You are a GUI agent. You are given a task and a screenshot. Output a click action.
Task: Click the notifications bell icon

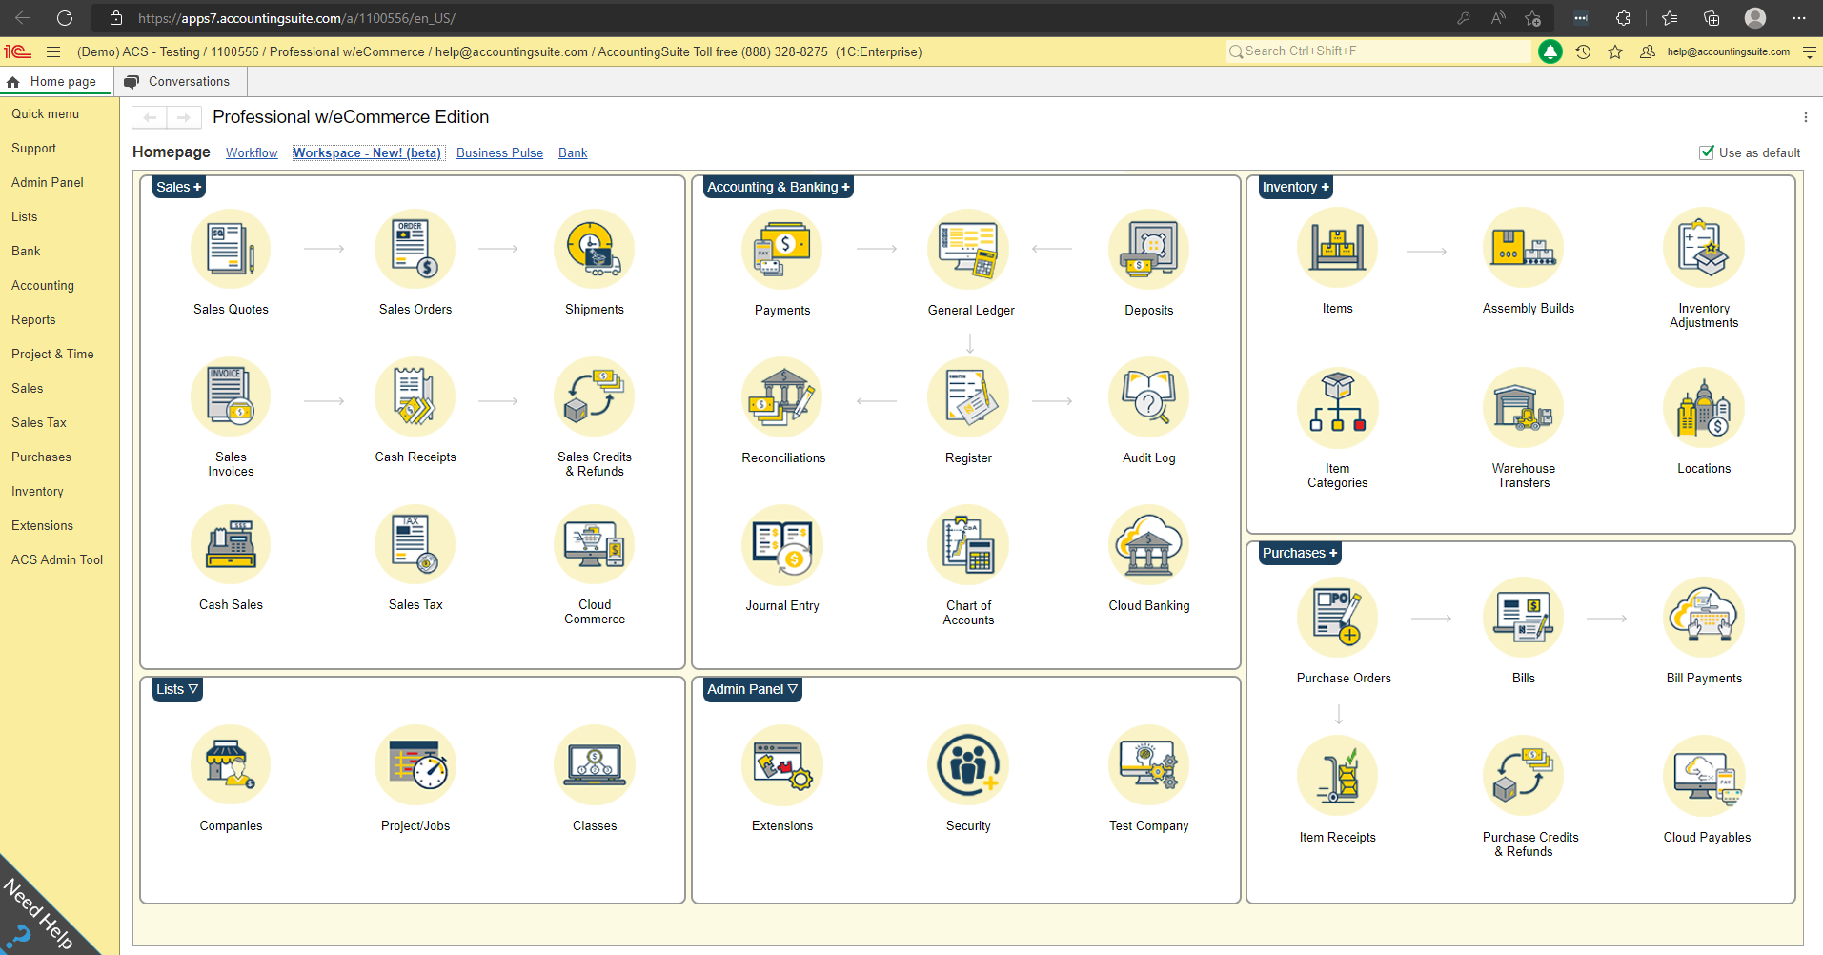[x=1550, y=51]
